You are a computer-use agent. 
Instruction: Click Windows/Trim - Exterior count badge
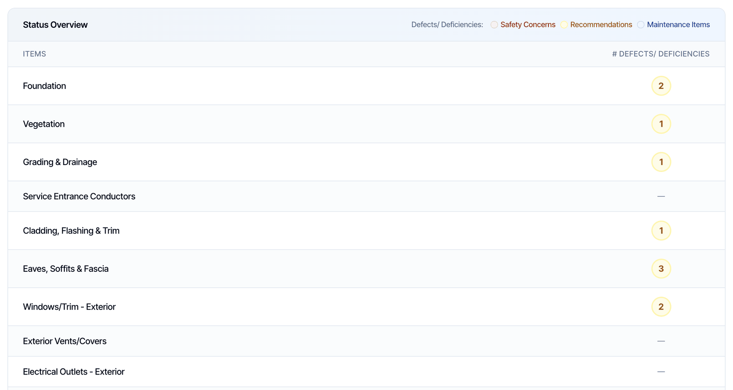(661, 307)
